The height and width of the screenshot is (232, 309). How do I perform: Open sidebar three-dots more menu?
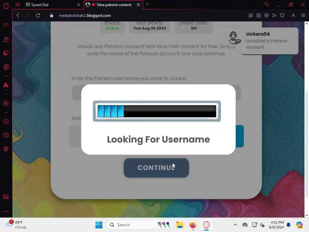coord(6,211)
